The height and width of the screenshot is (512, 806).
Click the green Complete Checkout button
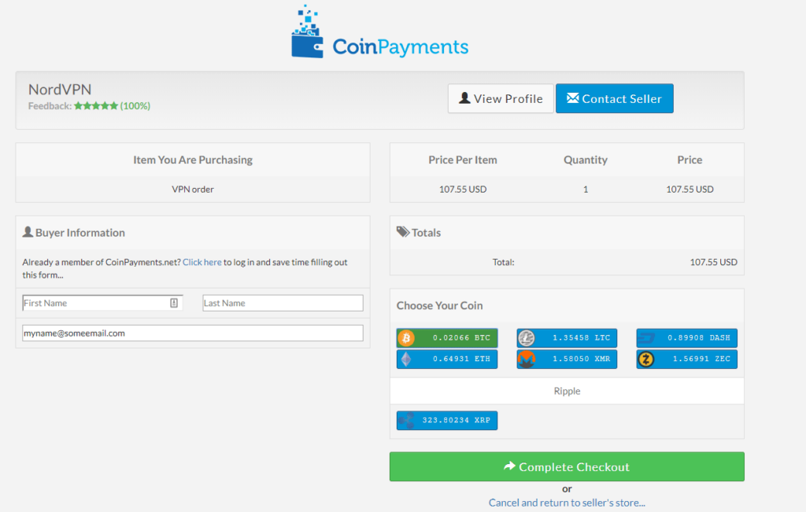point(567,466)
